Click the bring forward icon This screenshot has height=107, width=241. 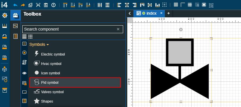coord(81,5)
